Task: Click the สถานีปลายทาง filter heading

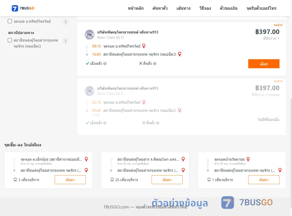Action: (x=21, y=33)
